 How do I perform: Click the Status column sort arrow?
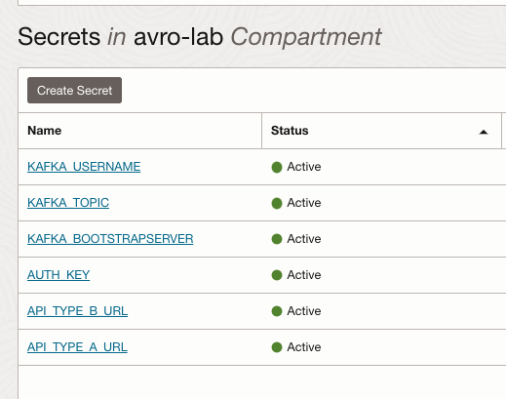pos(484,132)
